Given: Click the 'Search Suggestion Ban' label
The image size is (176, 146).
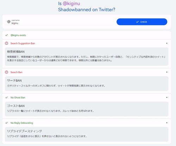Looking at the screenshot, I should 23,43.
